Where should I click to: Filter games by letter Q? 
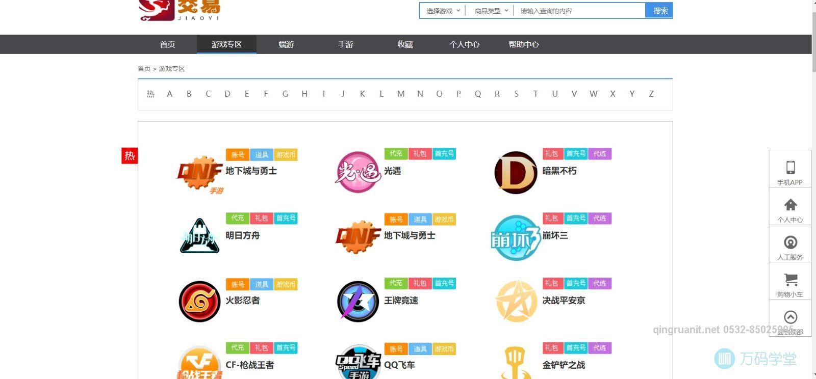[x=478, y=94]
